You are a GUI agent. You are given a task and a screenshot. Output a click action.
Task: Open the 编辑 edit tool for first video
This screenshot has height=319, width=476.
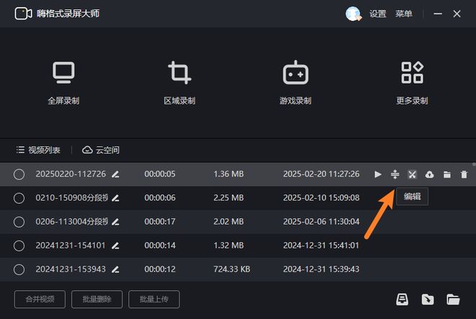[x=412, y=174]
